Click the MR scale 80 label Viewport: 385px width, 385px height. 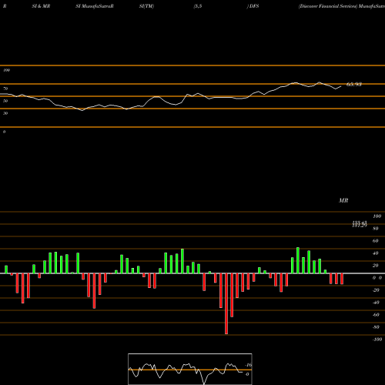click(376, 229)
